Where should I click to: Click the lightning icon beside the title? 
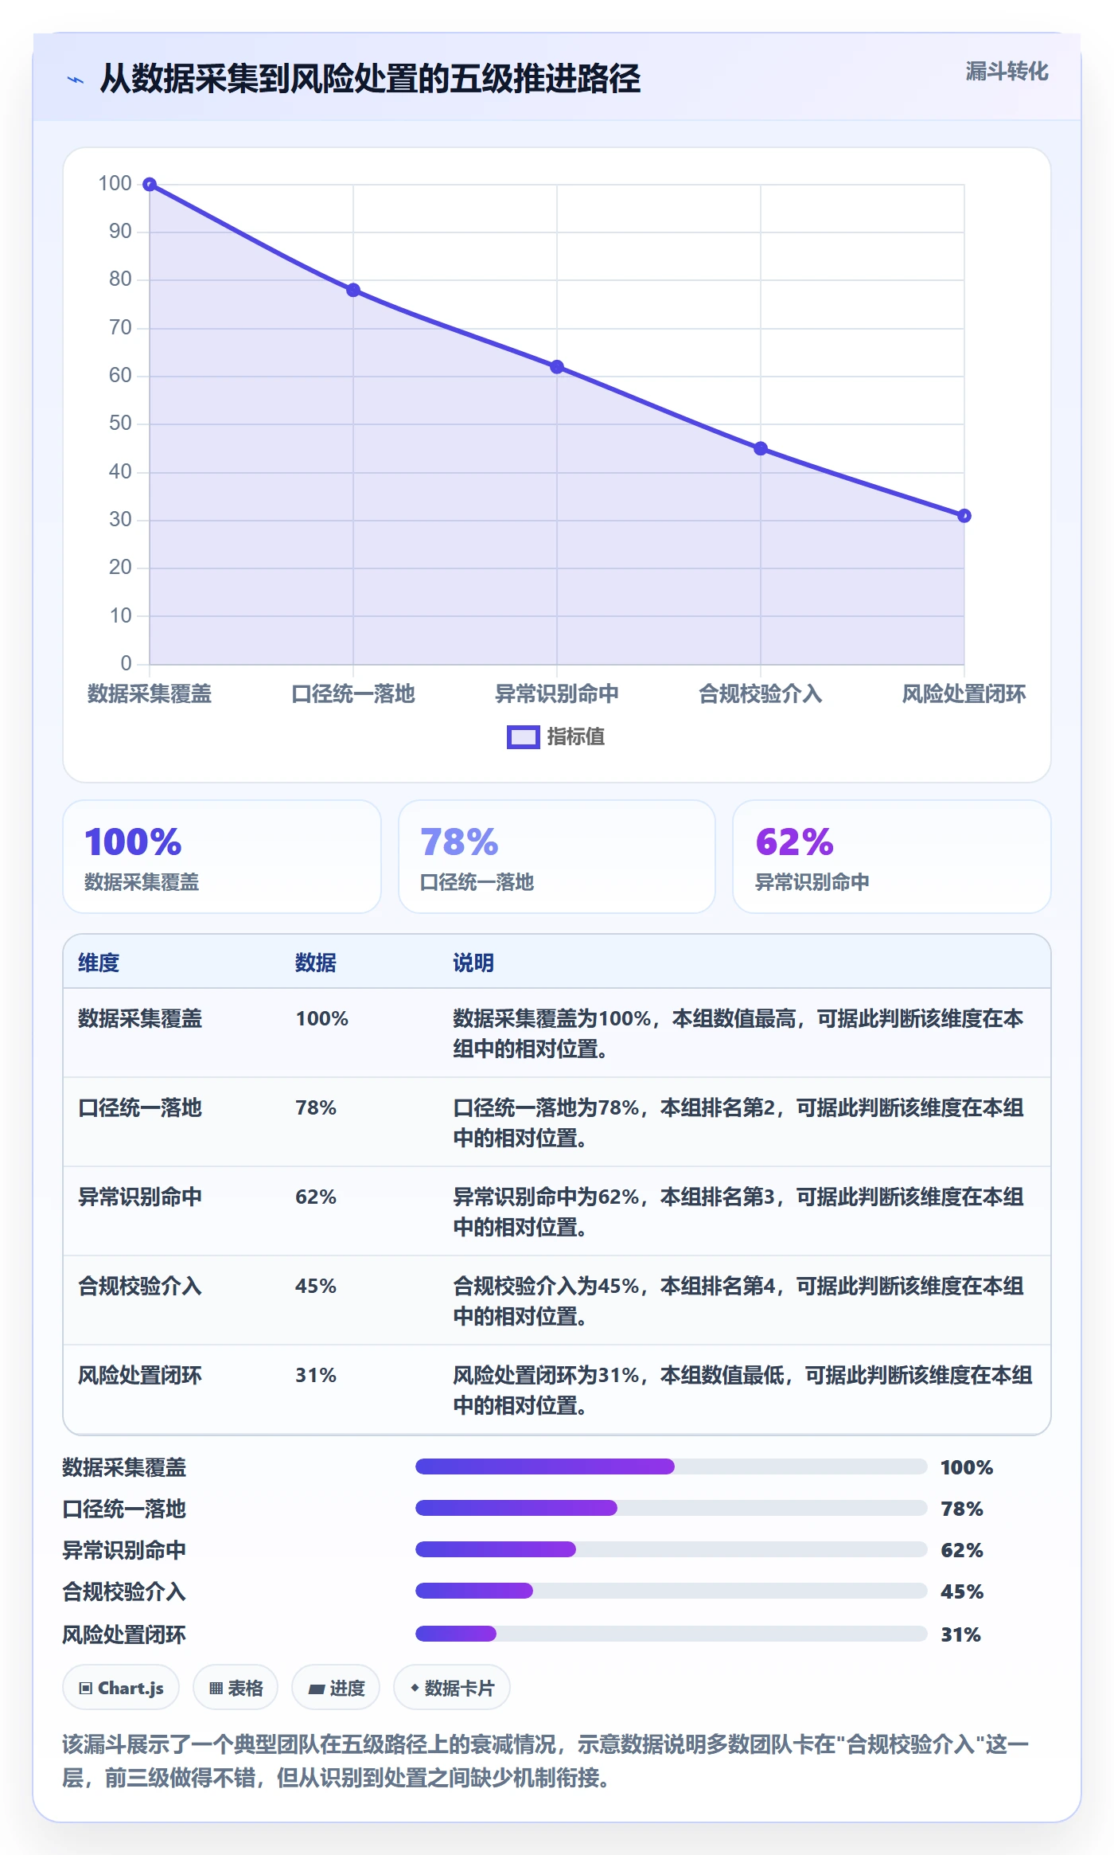coord(76,80)
